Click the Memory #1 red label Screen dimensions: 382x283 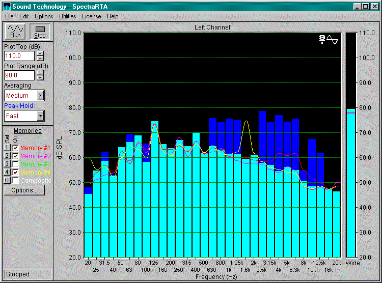(35, 148)
